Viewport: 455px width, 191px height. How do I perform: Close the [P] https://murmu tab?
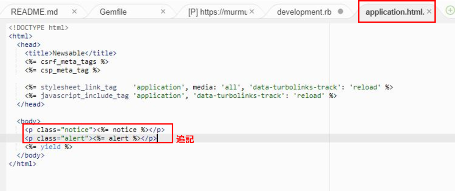252,11
